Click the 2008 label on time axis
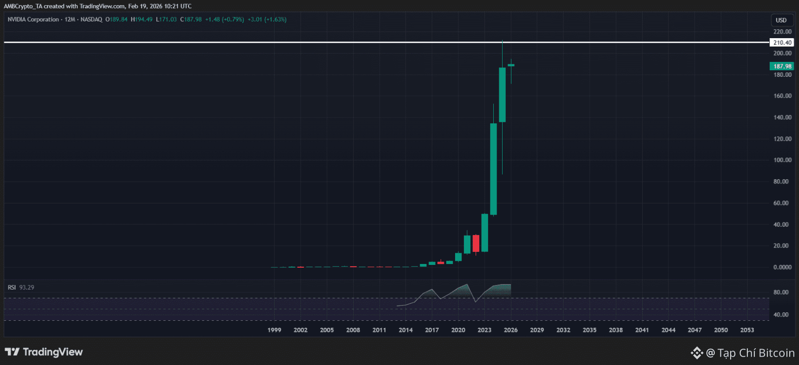The image size is (799, 365). tap(353, 330)
